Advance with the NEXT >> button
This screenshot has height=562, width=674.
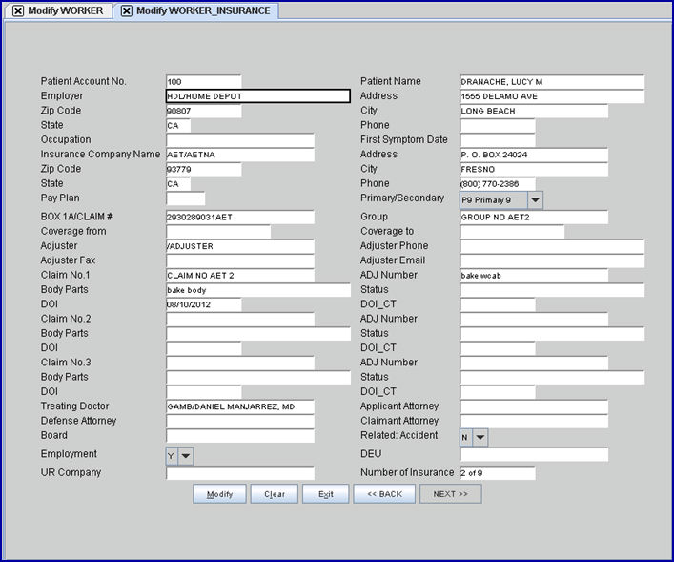coord(451,494)
